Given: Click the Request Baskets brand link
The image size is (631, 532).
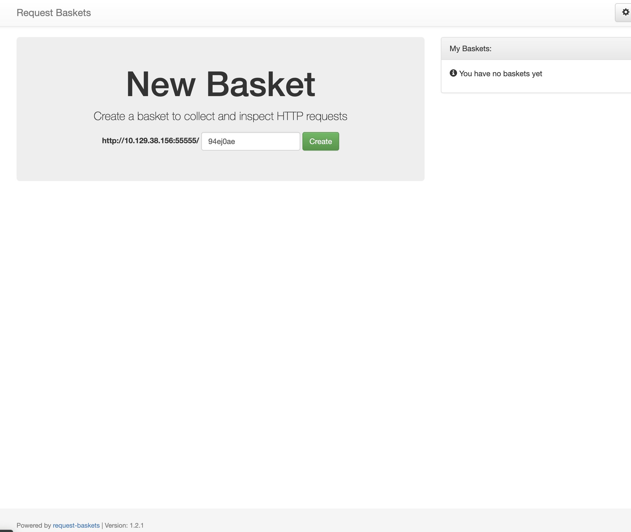Looking at the screenshot, I should [x=54, y=13].
